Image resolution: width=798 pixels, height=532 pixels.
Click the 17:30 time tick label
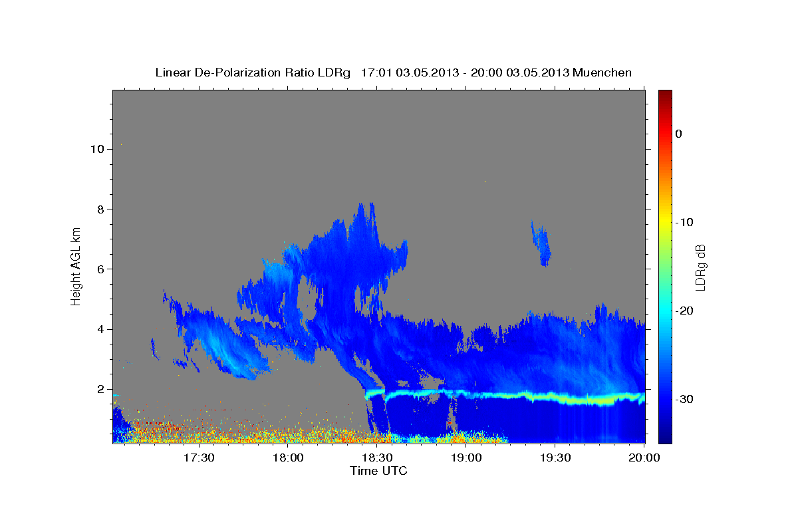click(199, 458)
